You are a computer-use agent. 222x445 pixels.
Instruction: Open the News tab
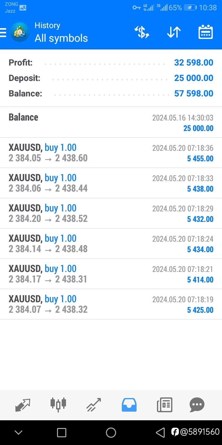pos(165,405)
